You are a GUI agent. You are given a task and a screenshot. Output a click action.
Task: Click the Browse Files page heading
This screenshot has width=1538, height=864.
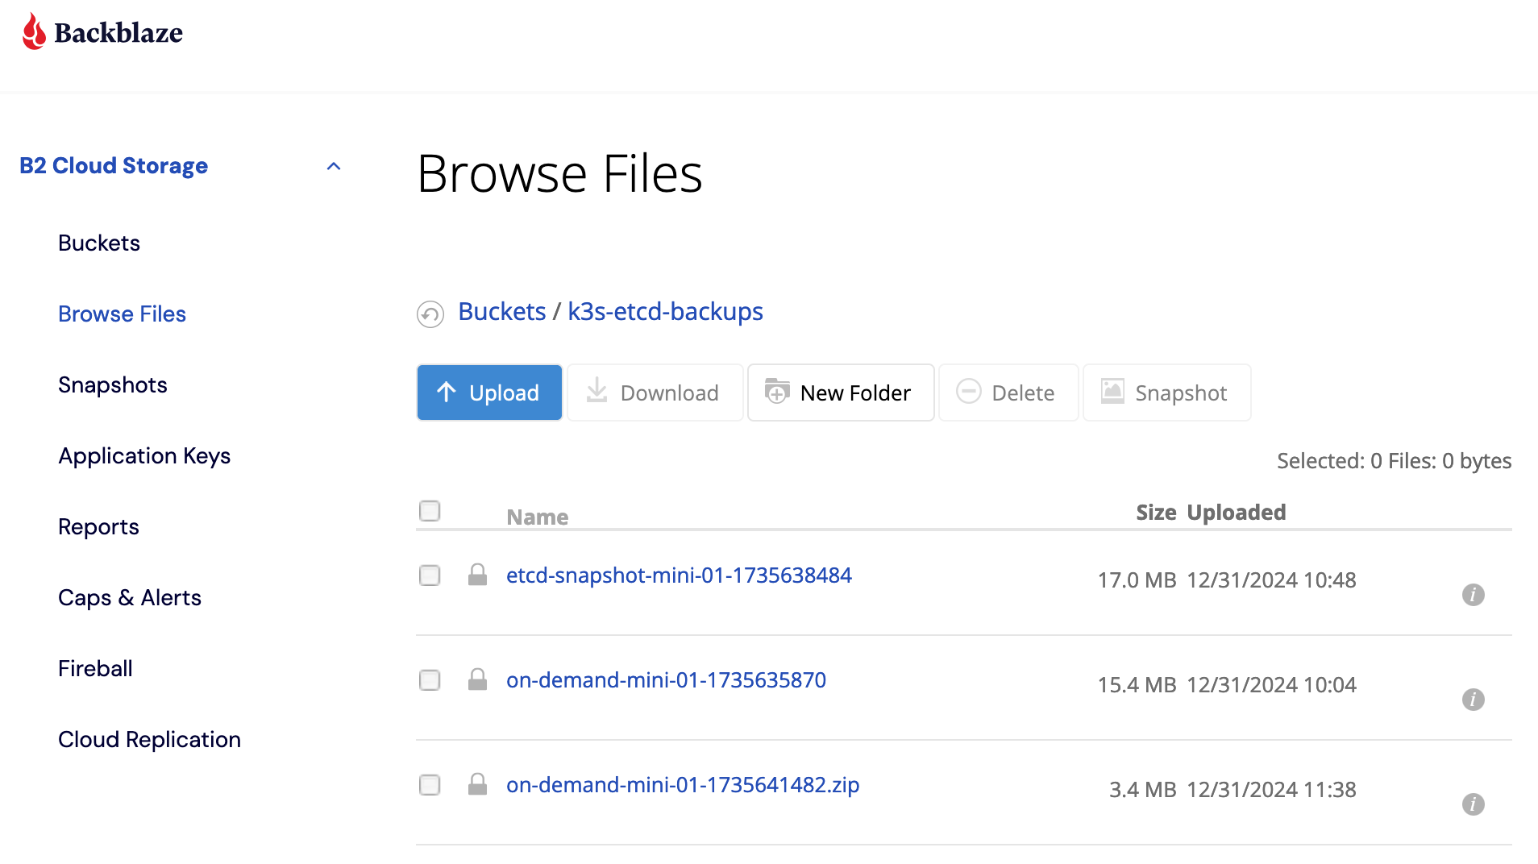coord(559,173)
